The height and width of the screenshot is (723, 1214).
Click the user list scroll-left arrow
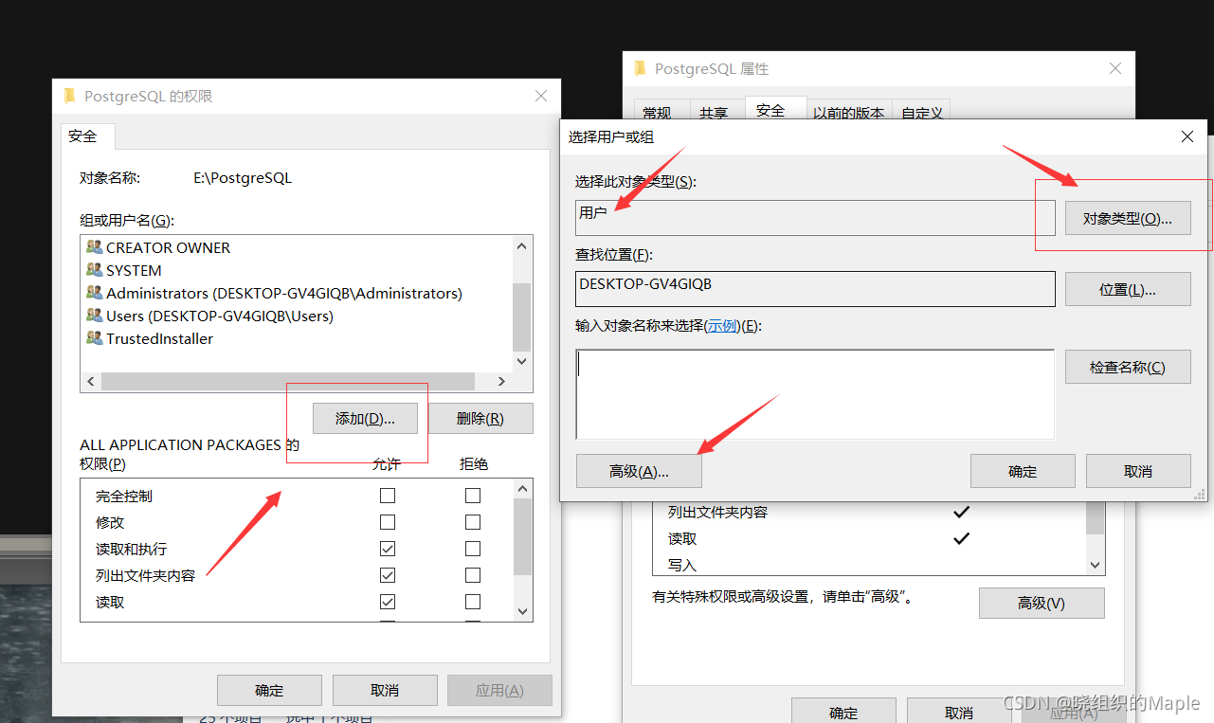[x=91, y=382]
